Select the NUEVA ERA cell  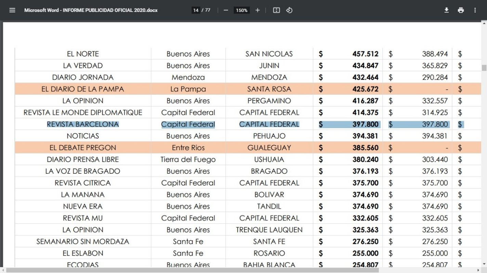click(83, 206)
